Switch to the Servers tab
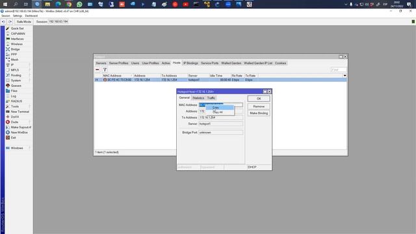416x234 pixels. click(x=101, y=63)
